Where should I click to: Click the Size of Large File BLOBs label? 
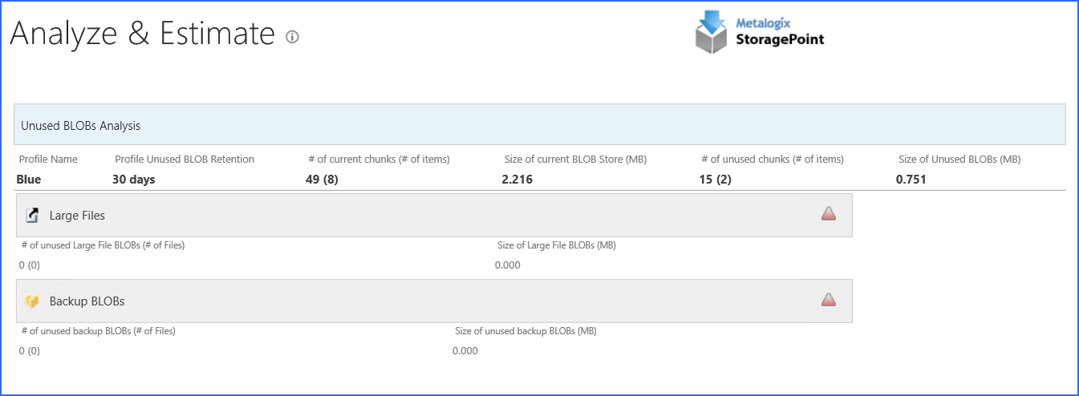[557, 245]
